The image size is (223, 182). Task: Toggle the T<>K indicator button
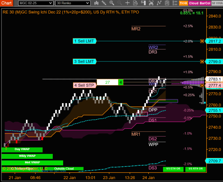183,3
